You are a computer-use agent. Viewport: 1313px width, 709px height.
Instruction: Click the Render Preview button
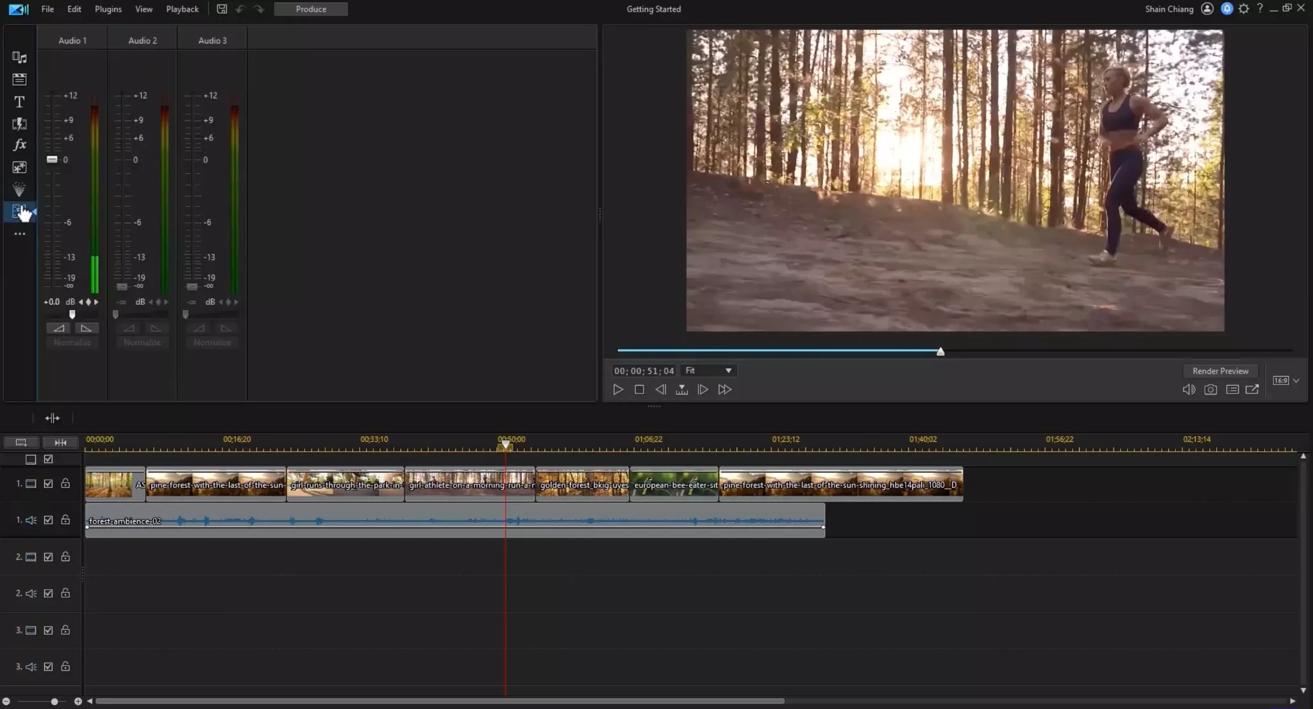1219,370
